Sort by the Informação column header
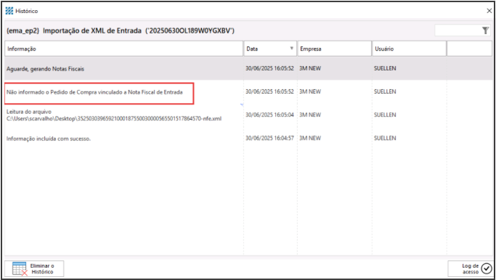 click(123, 49)
